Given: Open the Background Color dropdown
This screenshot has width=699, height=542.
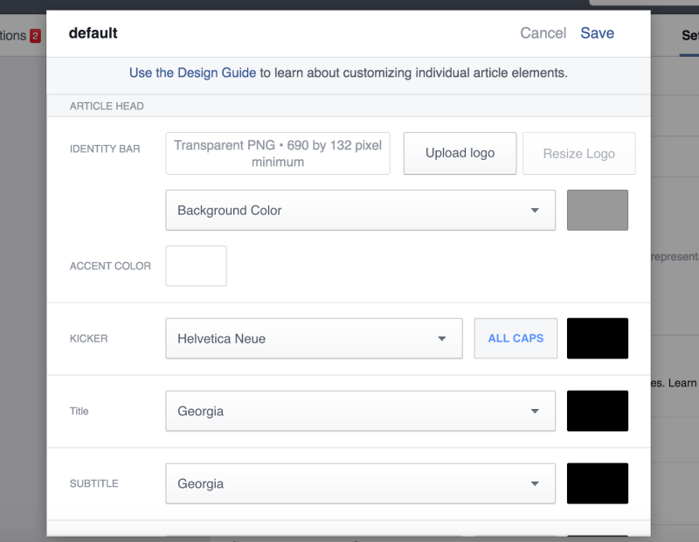Looking at the screenshot, I should (360, 211).
